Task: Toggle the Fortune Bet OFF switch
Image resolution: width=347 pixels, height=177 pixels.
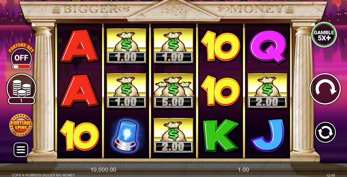Action: click(21, 58)
